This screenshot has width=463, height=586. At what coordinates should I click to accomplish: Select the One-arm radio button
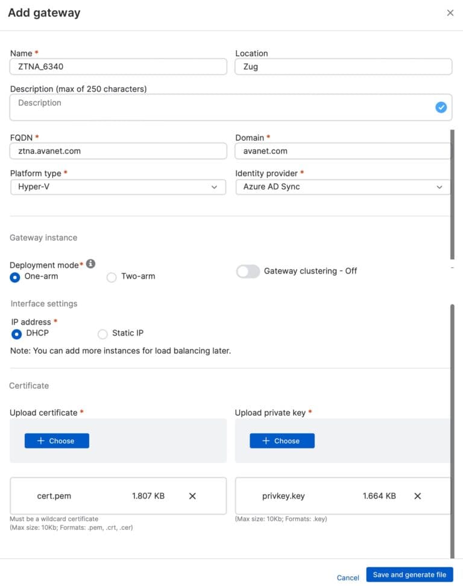click(14, 277)
